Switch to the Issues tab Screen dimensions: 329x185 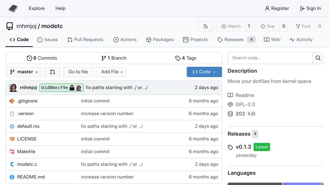click(x=47, y=40)
